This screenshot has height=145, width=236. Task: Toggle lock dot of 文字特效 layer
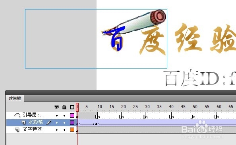pyautogui.click(x=64, y=130)
